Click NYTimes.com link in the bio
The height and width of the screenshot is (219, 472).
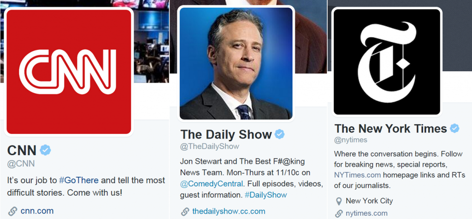358,175
